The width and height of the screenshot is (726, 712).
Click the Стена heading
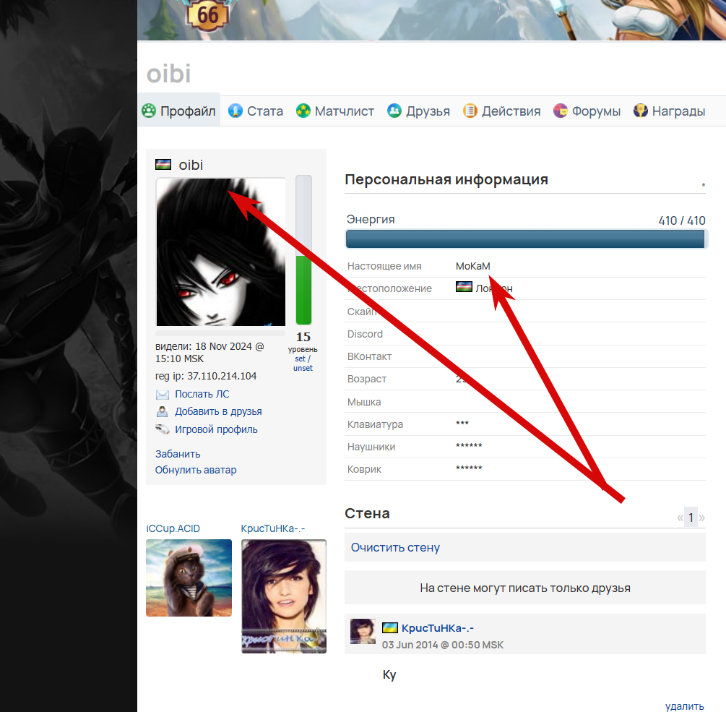(x=367, y=513)
